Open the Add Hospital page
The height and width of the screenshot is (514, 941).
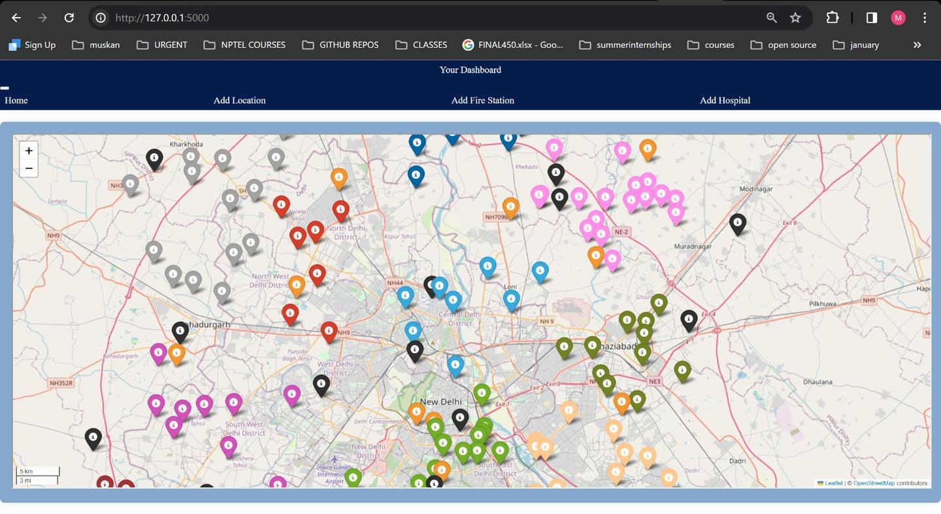725,100
